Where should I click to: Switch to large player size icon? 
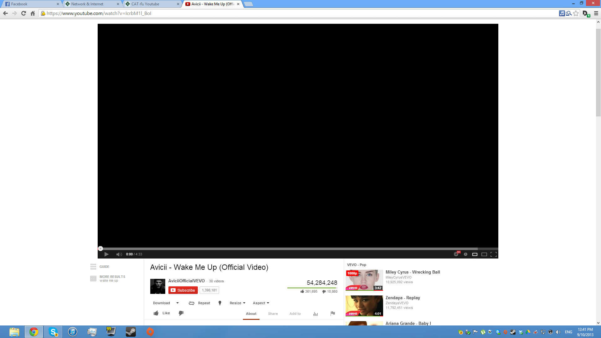[x=484, y=254]
